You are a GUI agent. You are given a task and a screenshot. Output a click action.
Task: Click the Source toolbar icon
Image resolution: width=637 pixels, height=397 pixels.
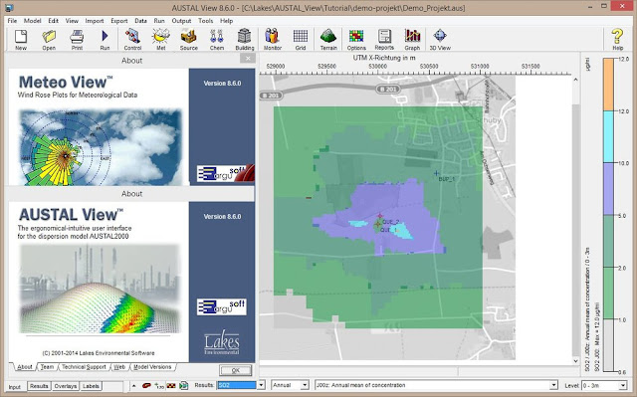click(x=189, y=40)
